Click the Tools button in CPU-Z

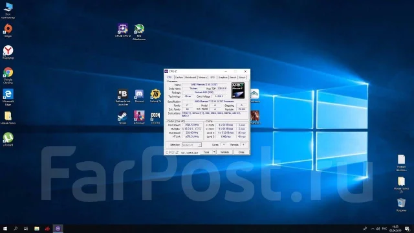tap(206, 152)
